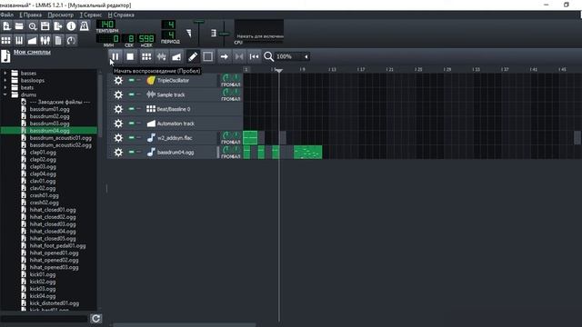The height and width of the screenshot is (327, 582).
Task: Open the Automation Editor icon in the main toolbar
Action: [33, 40]
